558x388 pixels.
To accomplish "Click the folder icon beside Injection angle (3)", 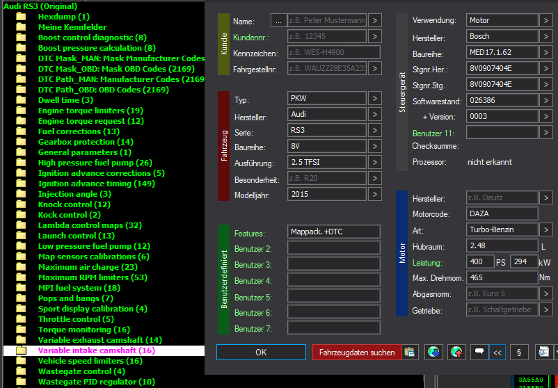I will coord(22,194).
